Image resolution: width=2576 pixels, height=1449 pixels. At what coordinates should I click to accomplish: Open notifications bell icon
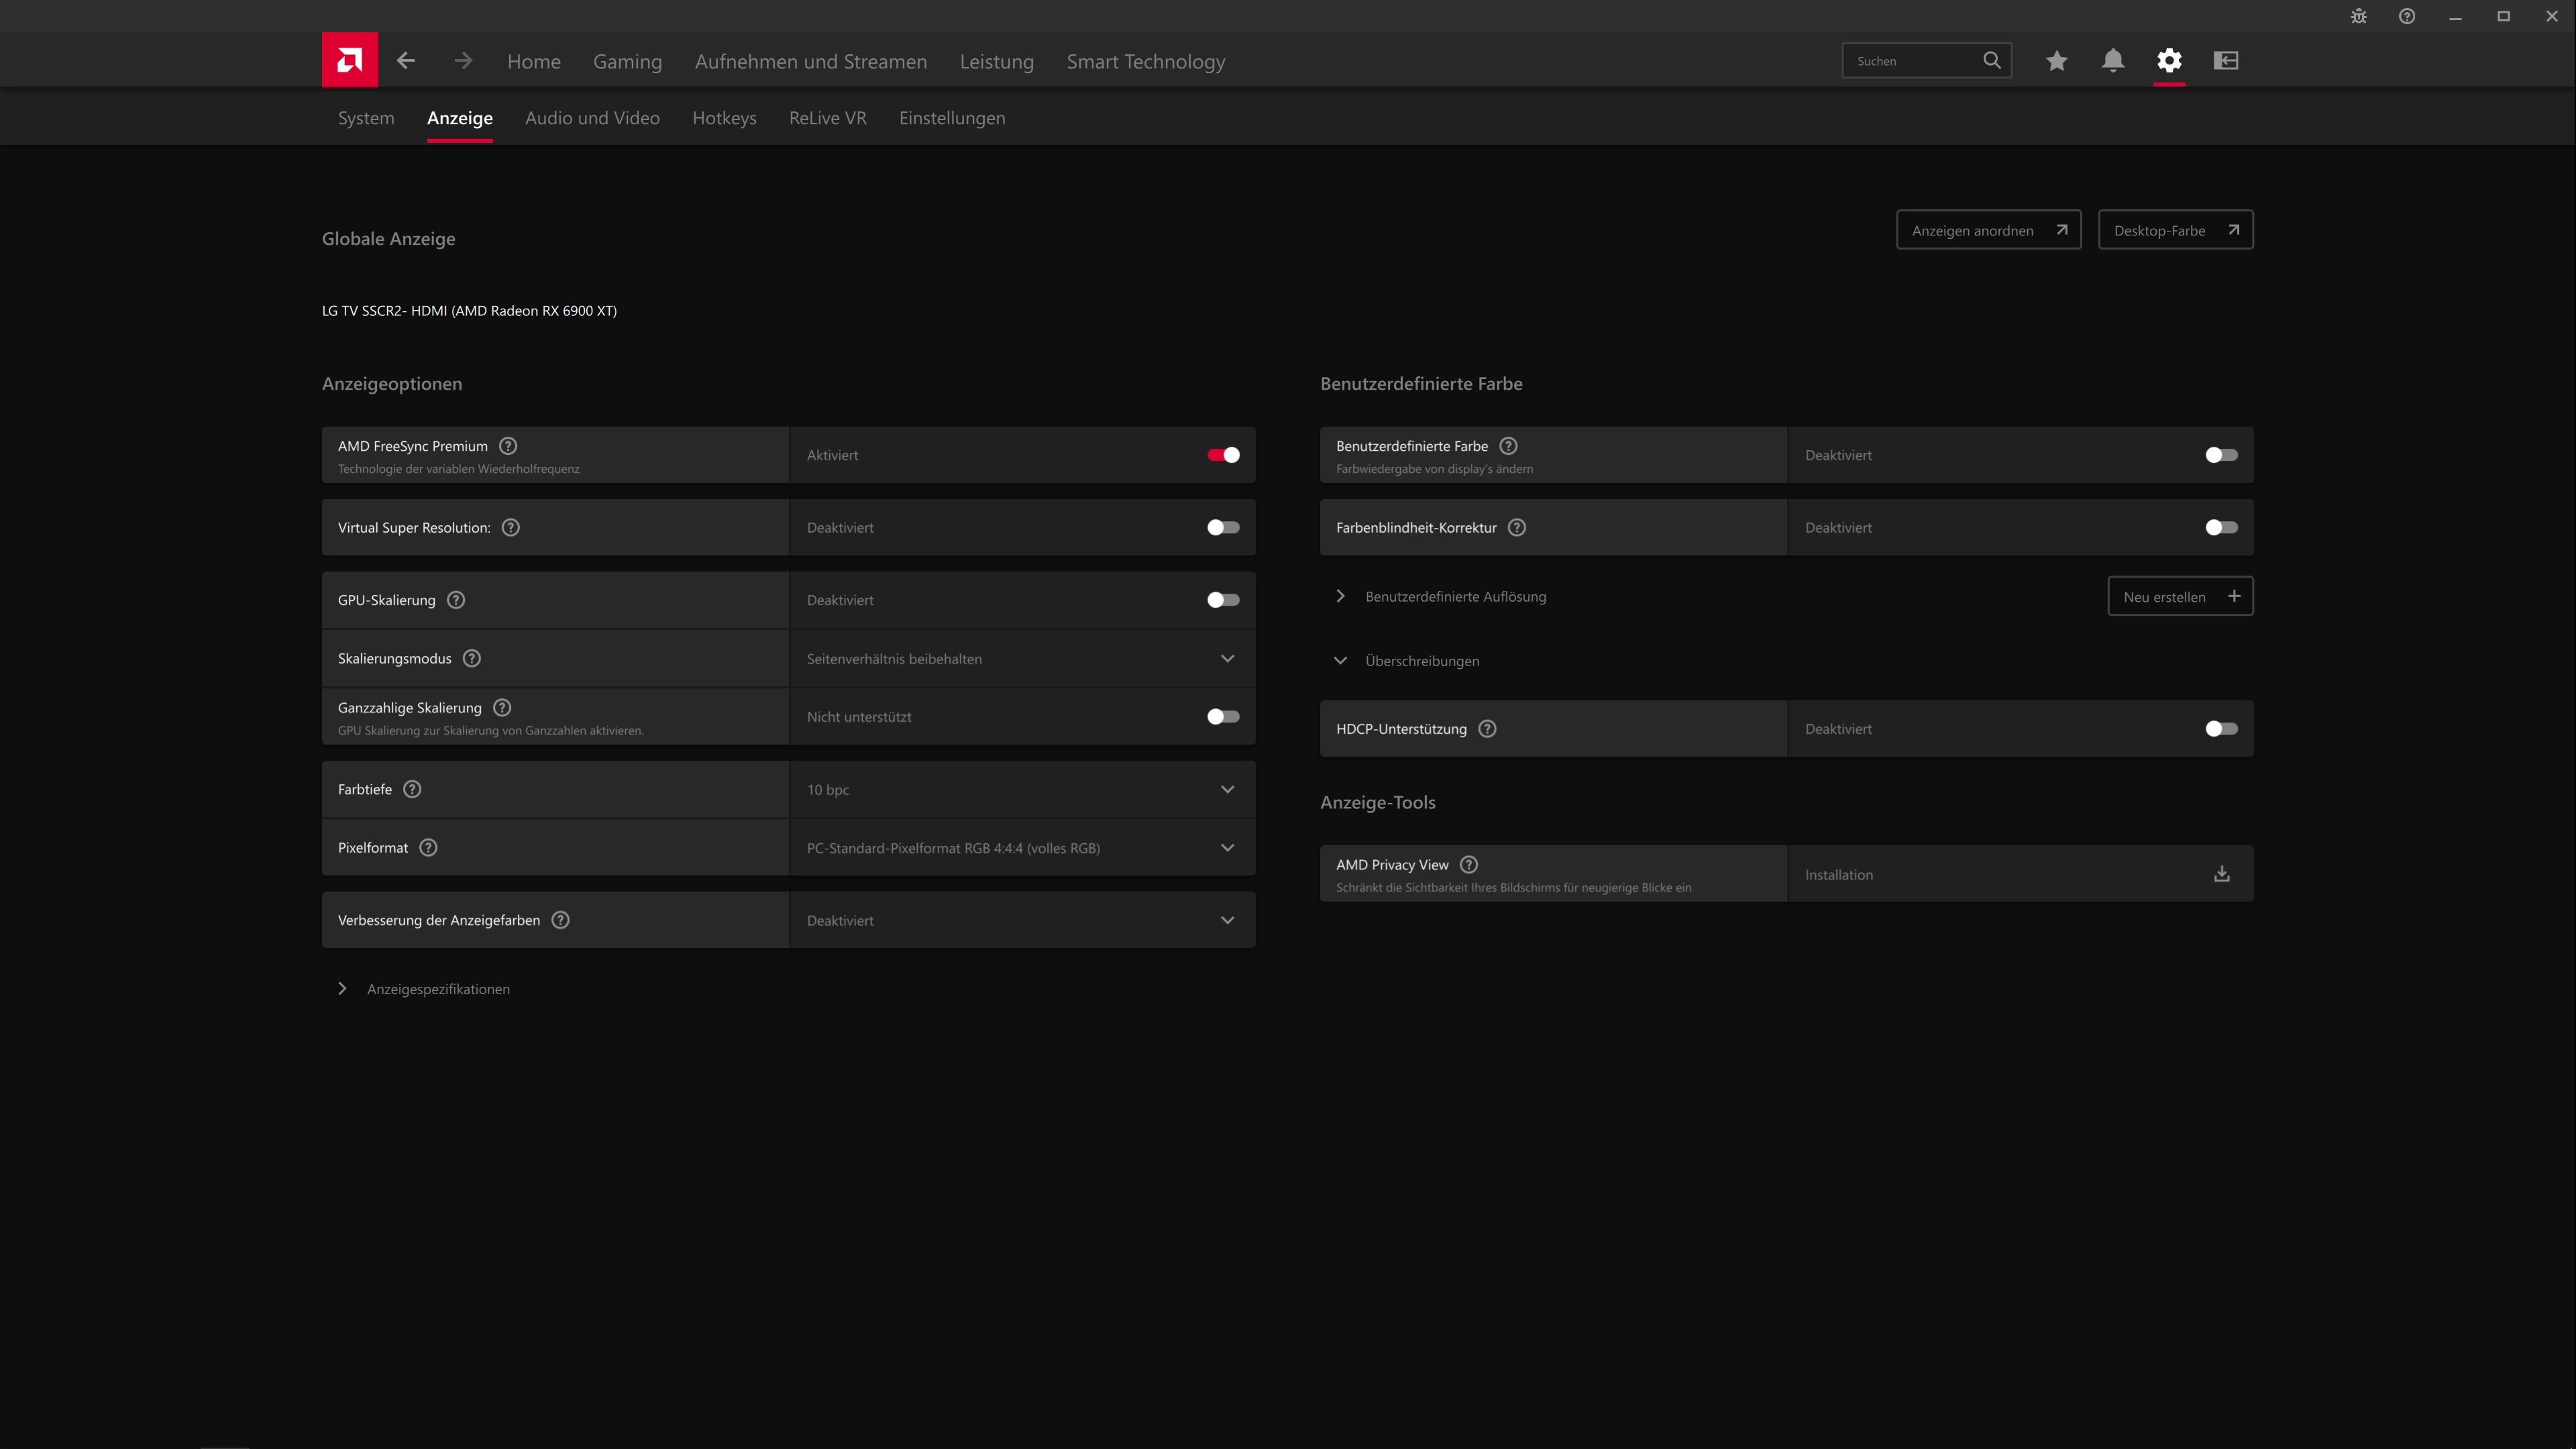click(x=2112, y=61)
